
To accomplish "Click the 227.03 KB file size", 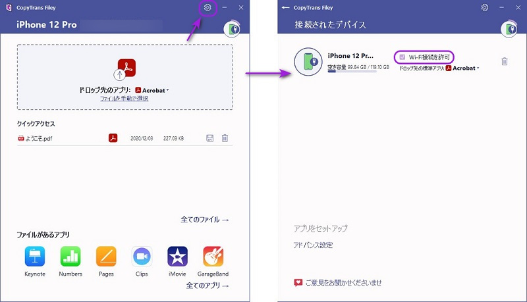I will (173, 138).
